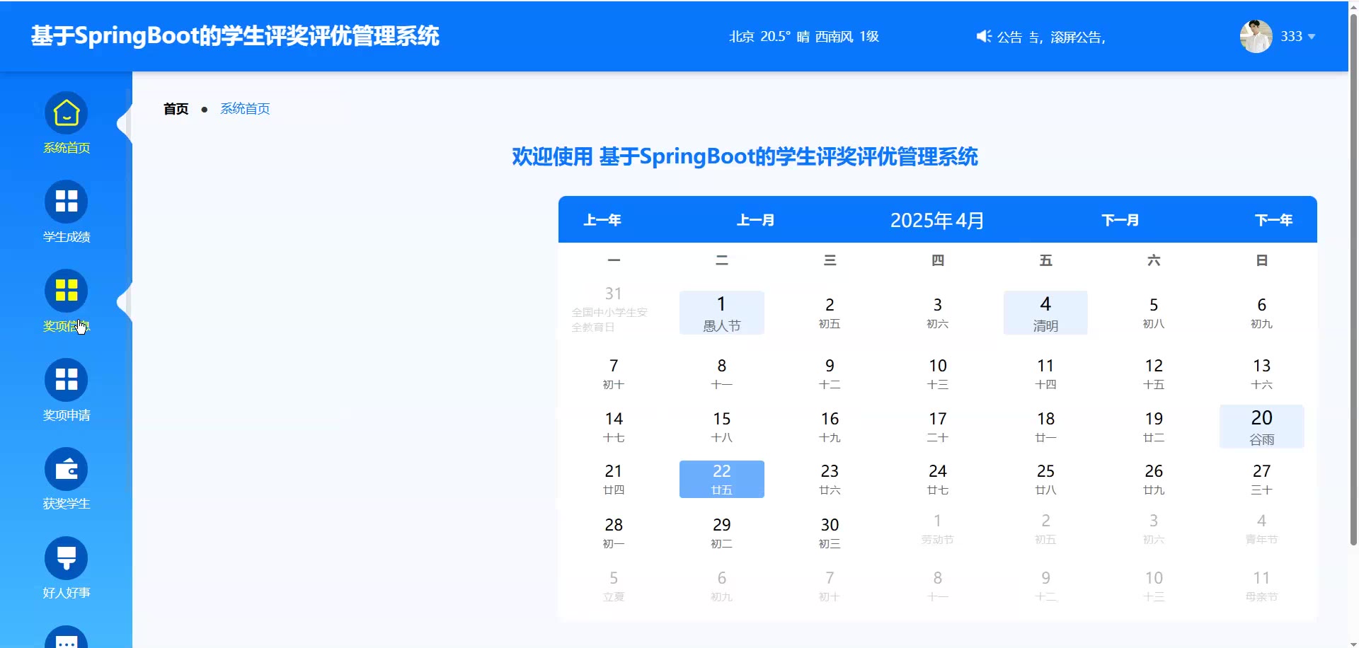Click the 2025年 4月 calendar title
The height and width of the screenshot is (648, 1359).
point(937,221)
